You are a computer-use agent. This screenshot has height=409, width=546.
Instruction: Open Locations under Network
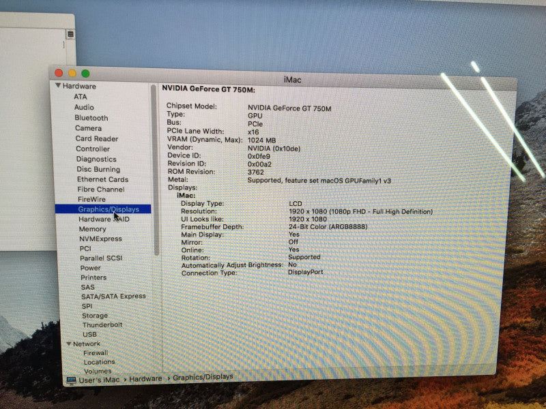[99, 362]
